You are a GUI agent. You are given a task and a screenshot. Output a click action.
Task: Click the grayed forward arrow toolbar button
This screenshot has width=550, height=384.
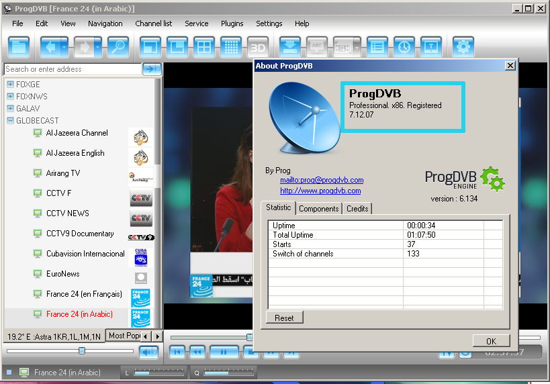pos(85,46)
